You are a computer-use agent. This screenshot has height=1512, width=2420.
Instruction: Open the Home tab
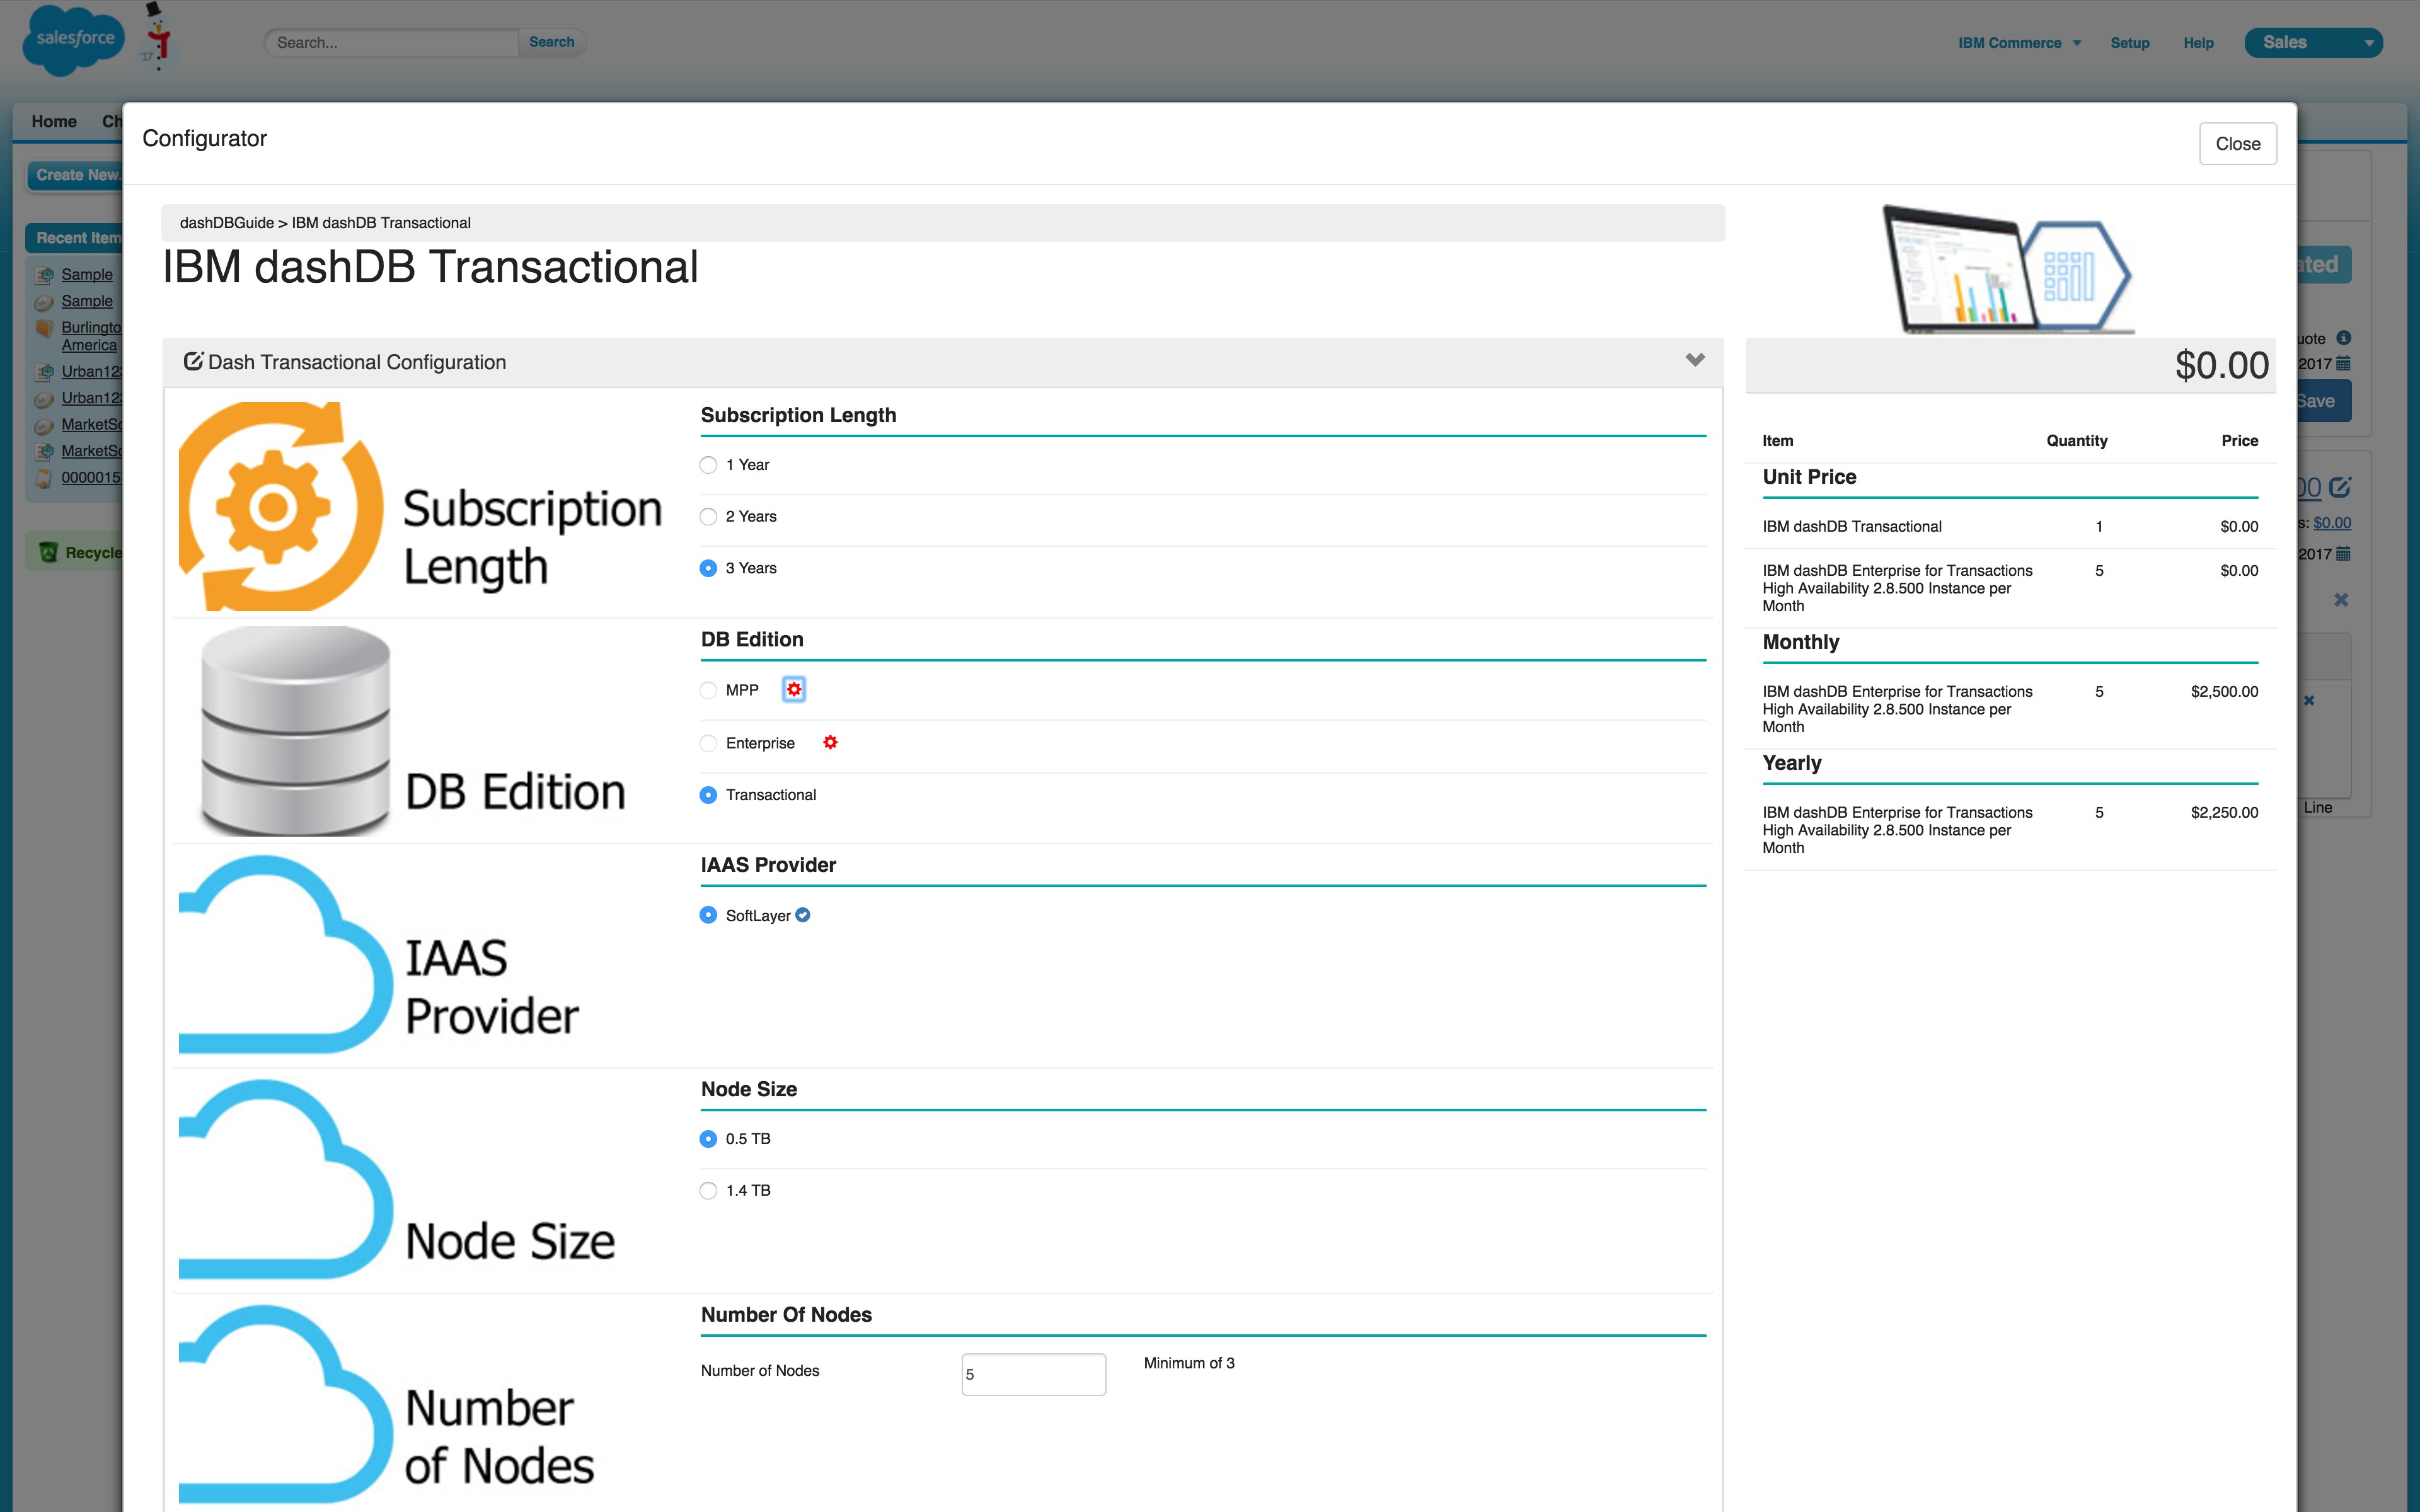pos(54,122)
